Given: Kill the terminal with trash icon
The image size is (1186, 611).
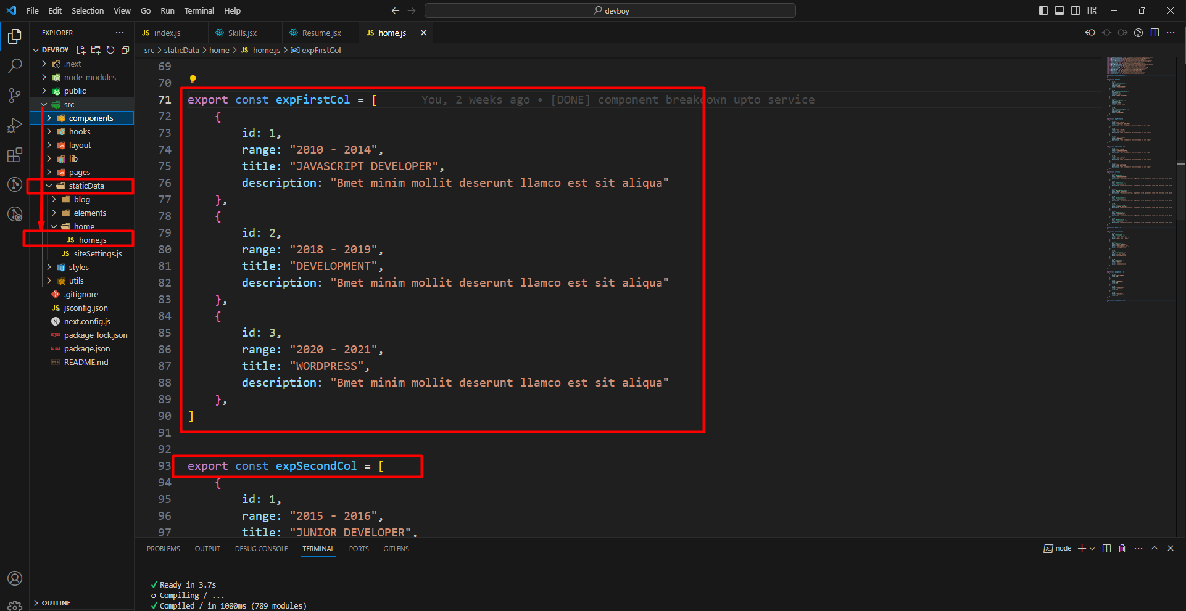Looking at the screenshot, I should pos(1122,549).
